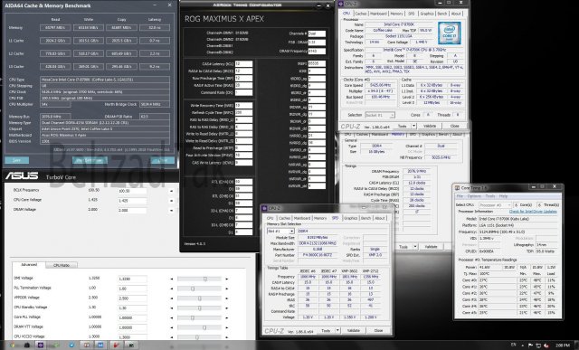Click the DRAM Voltage input field in TurboV
The width and height of the screenshot is (579, 350).
(x=132, y=211)
